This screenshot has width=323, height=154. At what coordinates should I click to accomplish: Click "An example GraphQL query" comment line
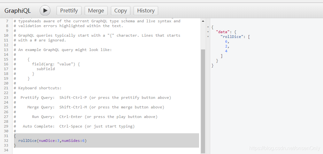tap(63, 50)
